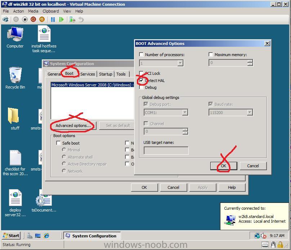
Task: Select Alternate shell radio option
Action: [64, 157]
